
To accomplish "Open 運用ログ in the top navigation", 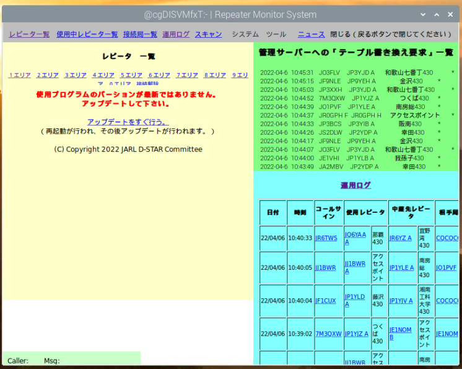I will pos(176,34).
